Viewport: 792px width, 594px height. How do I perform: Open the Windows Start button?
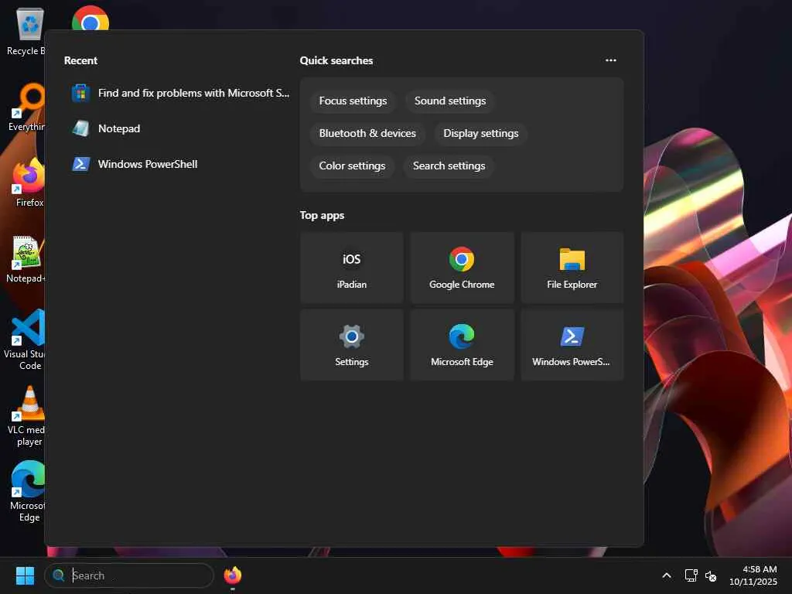(x=25, y=575)
